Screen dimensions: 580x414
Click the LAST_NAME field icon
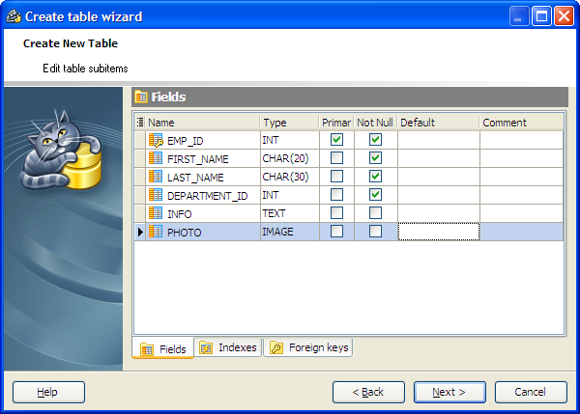click(156, 177)
